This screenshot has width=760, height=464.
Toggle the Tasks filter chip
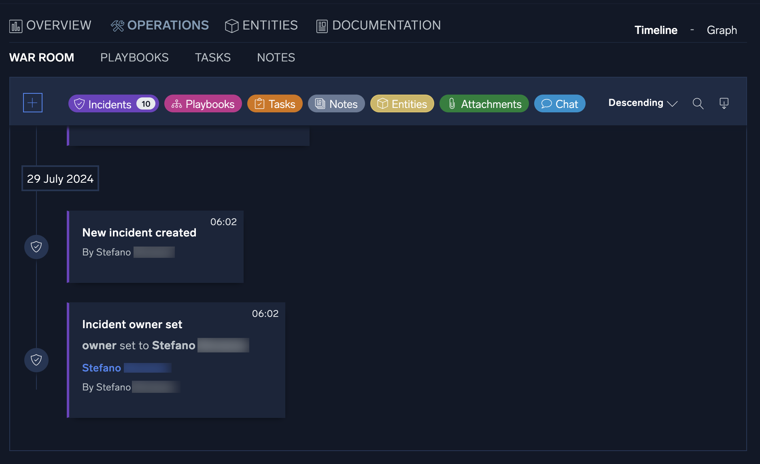point(275,104)
